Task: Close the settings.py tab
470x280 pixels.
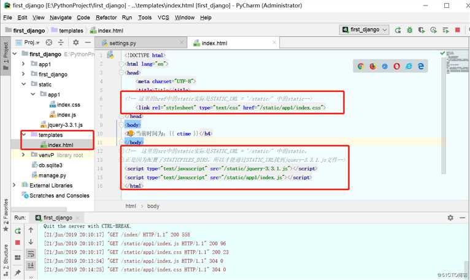Action: 182,42
